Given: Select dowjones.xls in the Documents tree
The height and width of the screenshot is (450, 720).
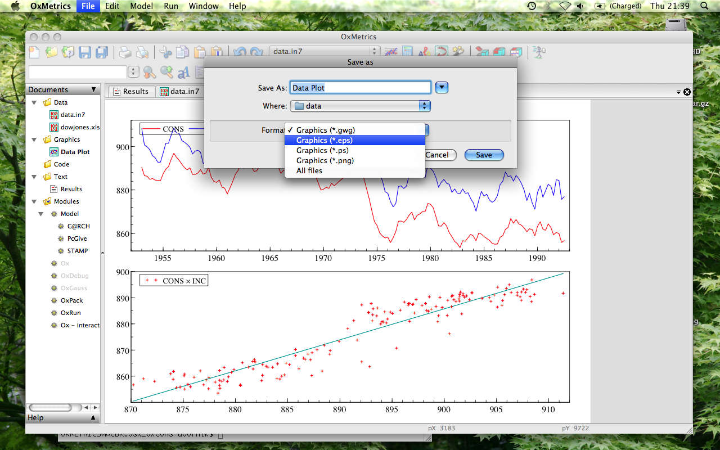Looking at the screenshot, I should point(80,127).
